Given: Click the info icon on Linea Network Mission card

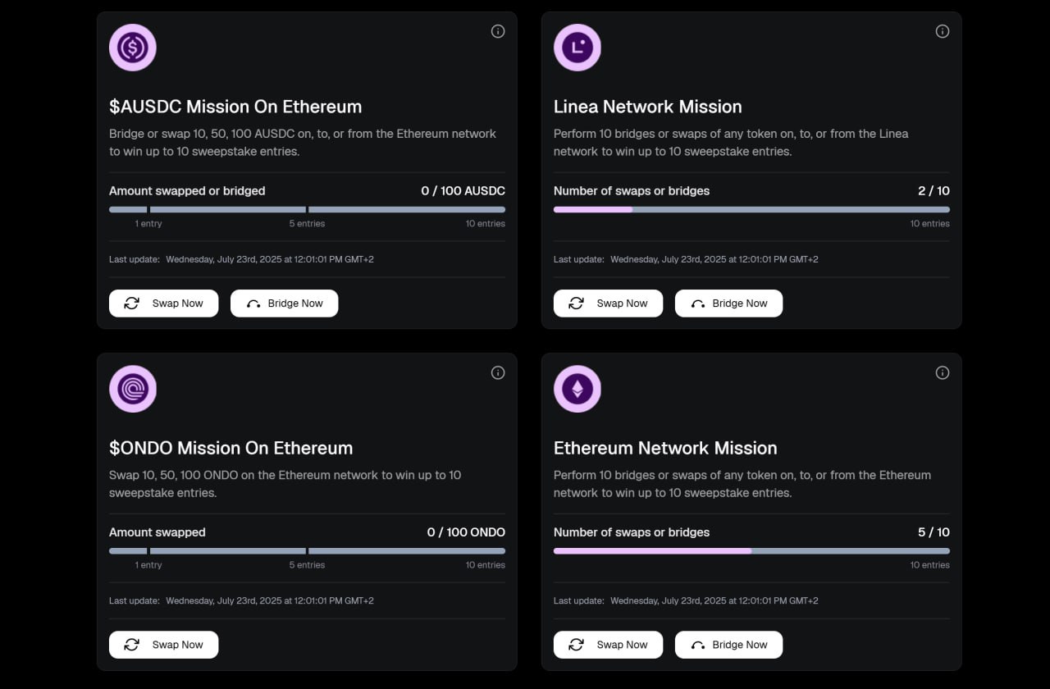Looking at the screenshot, I should point(943,31).
